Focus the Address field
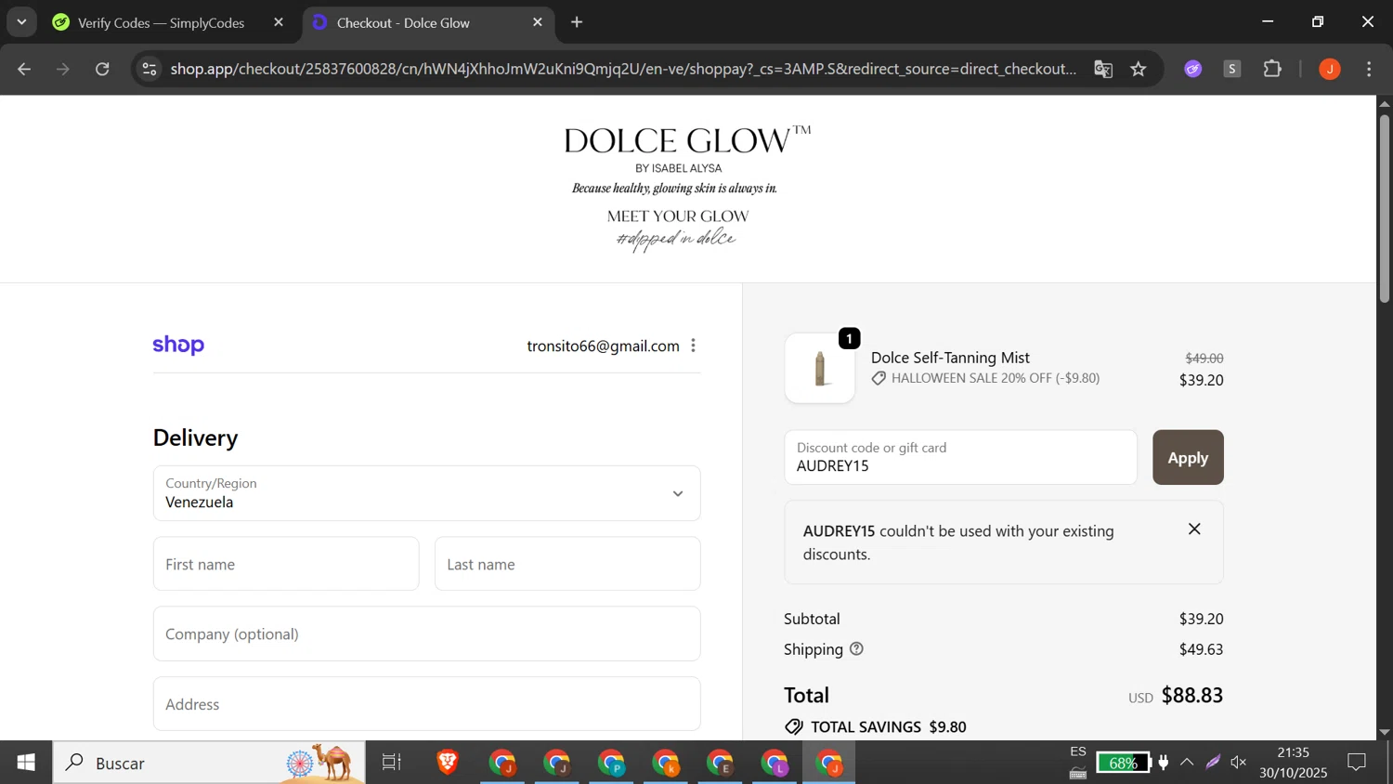The height and width of the screenshot is (784, 1393). pos(426,704)
